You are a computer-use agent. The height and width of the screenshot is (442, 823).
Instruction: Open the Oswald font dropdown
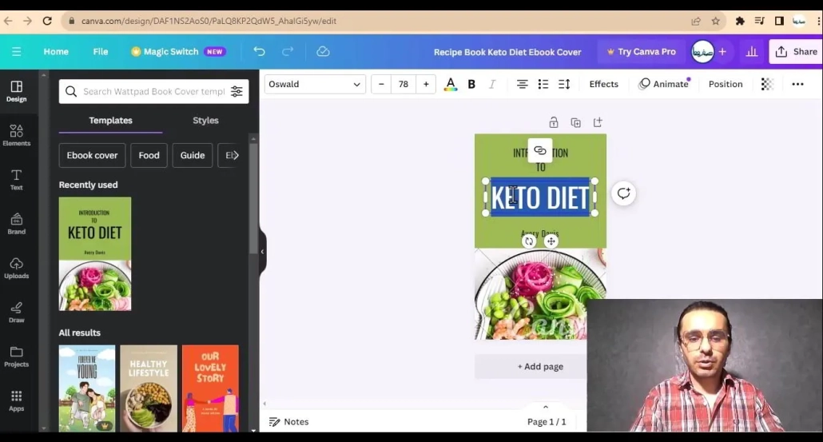pos(314,84)
